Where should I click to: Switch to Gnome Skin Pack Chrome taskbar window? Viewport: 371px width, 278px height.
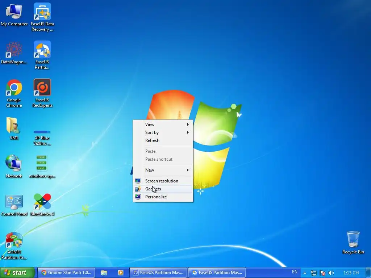tap(66, 273)
